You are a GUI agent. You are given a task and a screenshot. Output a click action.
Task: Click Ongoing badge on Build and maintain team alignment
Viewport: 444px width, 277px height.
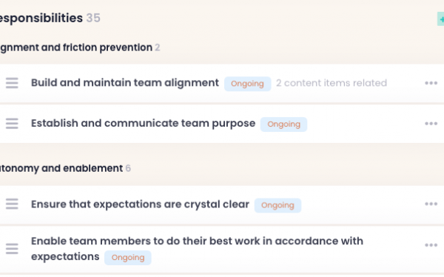click(x=247, y=84)
